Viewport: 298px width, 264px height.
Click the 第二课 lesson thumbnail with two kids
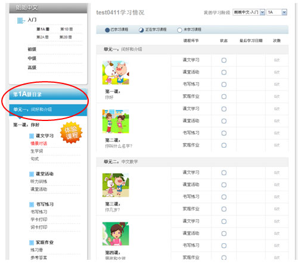116,122
